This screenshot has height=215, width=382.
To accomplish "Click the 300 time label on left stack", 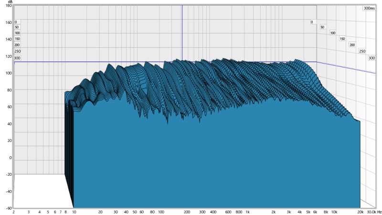I will 17,58.
